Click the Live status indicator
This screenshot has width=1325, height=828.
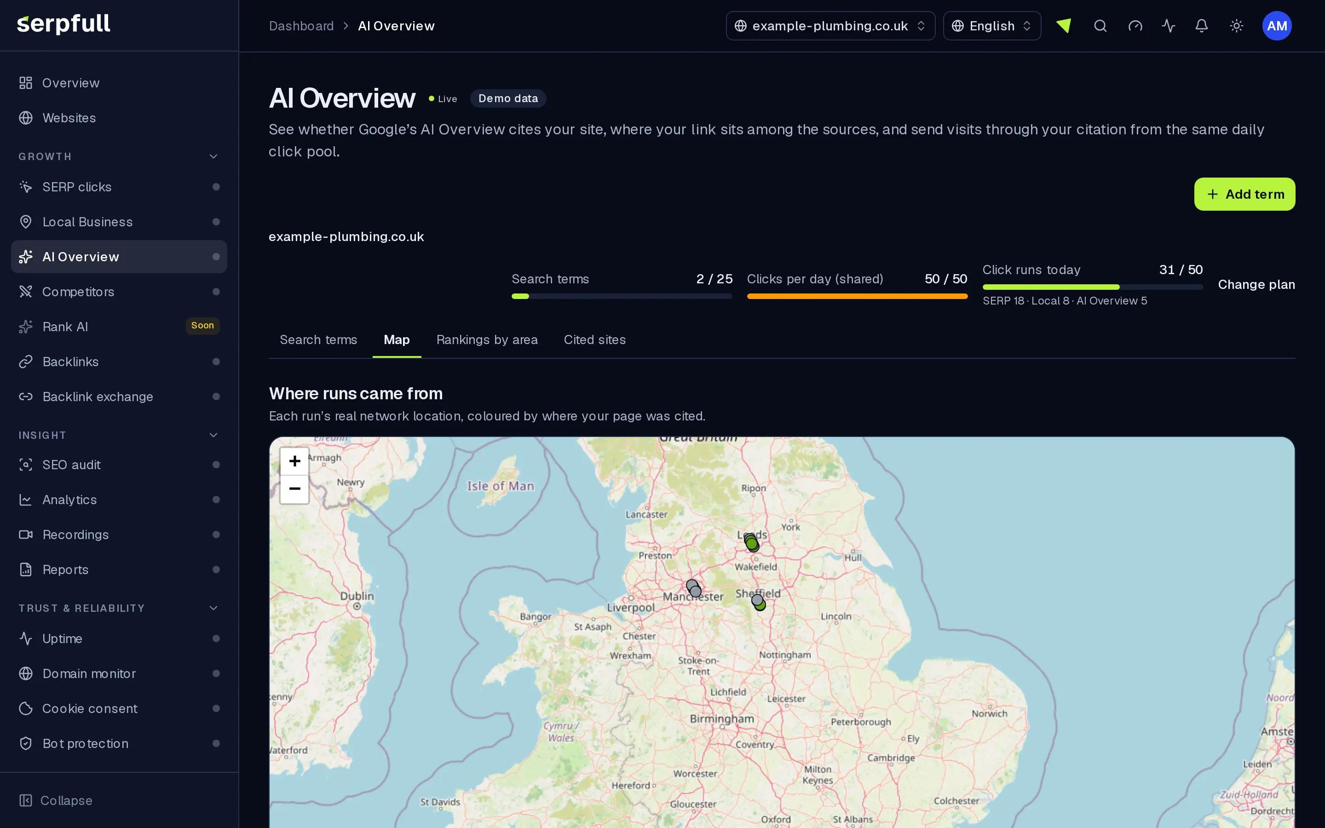(443, 99)
